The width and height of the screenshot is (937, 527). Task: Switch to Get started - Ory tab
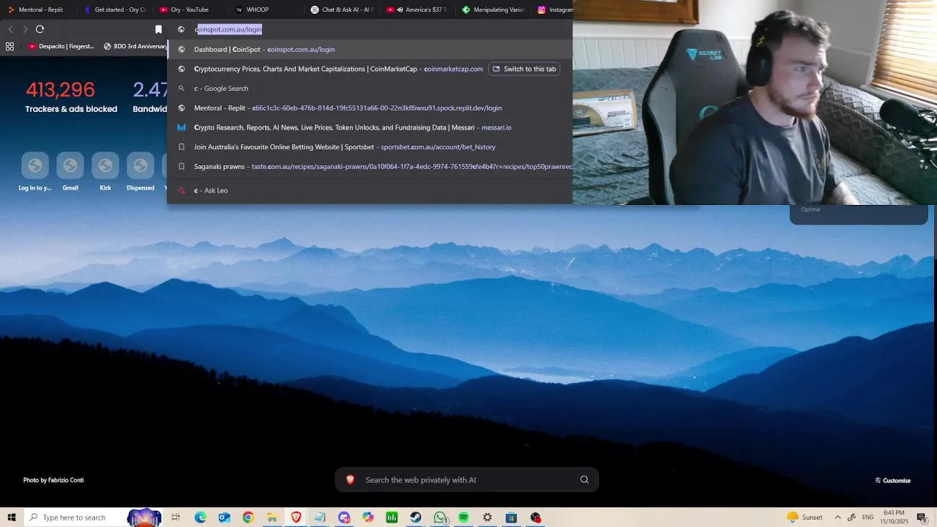coord(115,10)
